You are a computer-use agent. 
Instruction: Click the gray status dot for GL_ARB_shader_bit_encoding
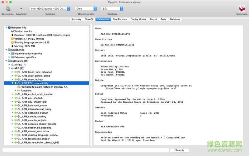click(16, 128)
